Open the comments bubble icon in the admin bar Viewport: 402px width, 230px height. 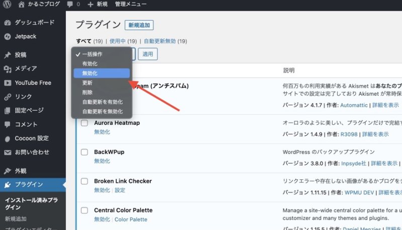pos(70,5)
